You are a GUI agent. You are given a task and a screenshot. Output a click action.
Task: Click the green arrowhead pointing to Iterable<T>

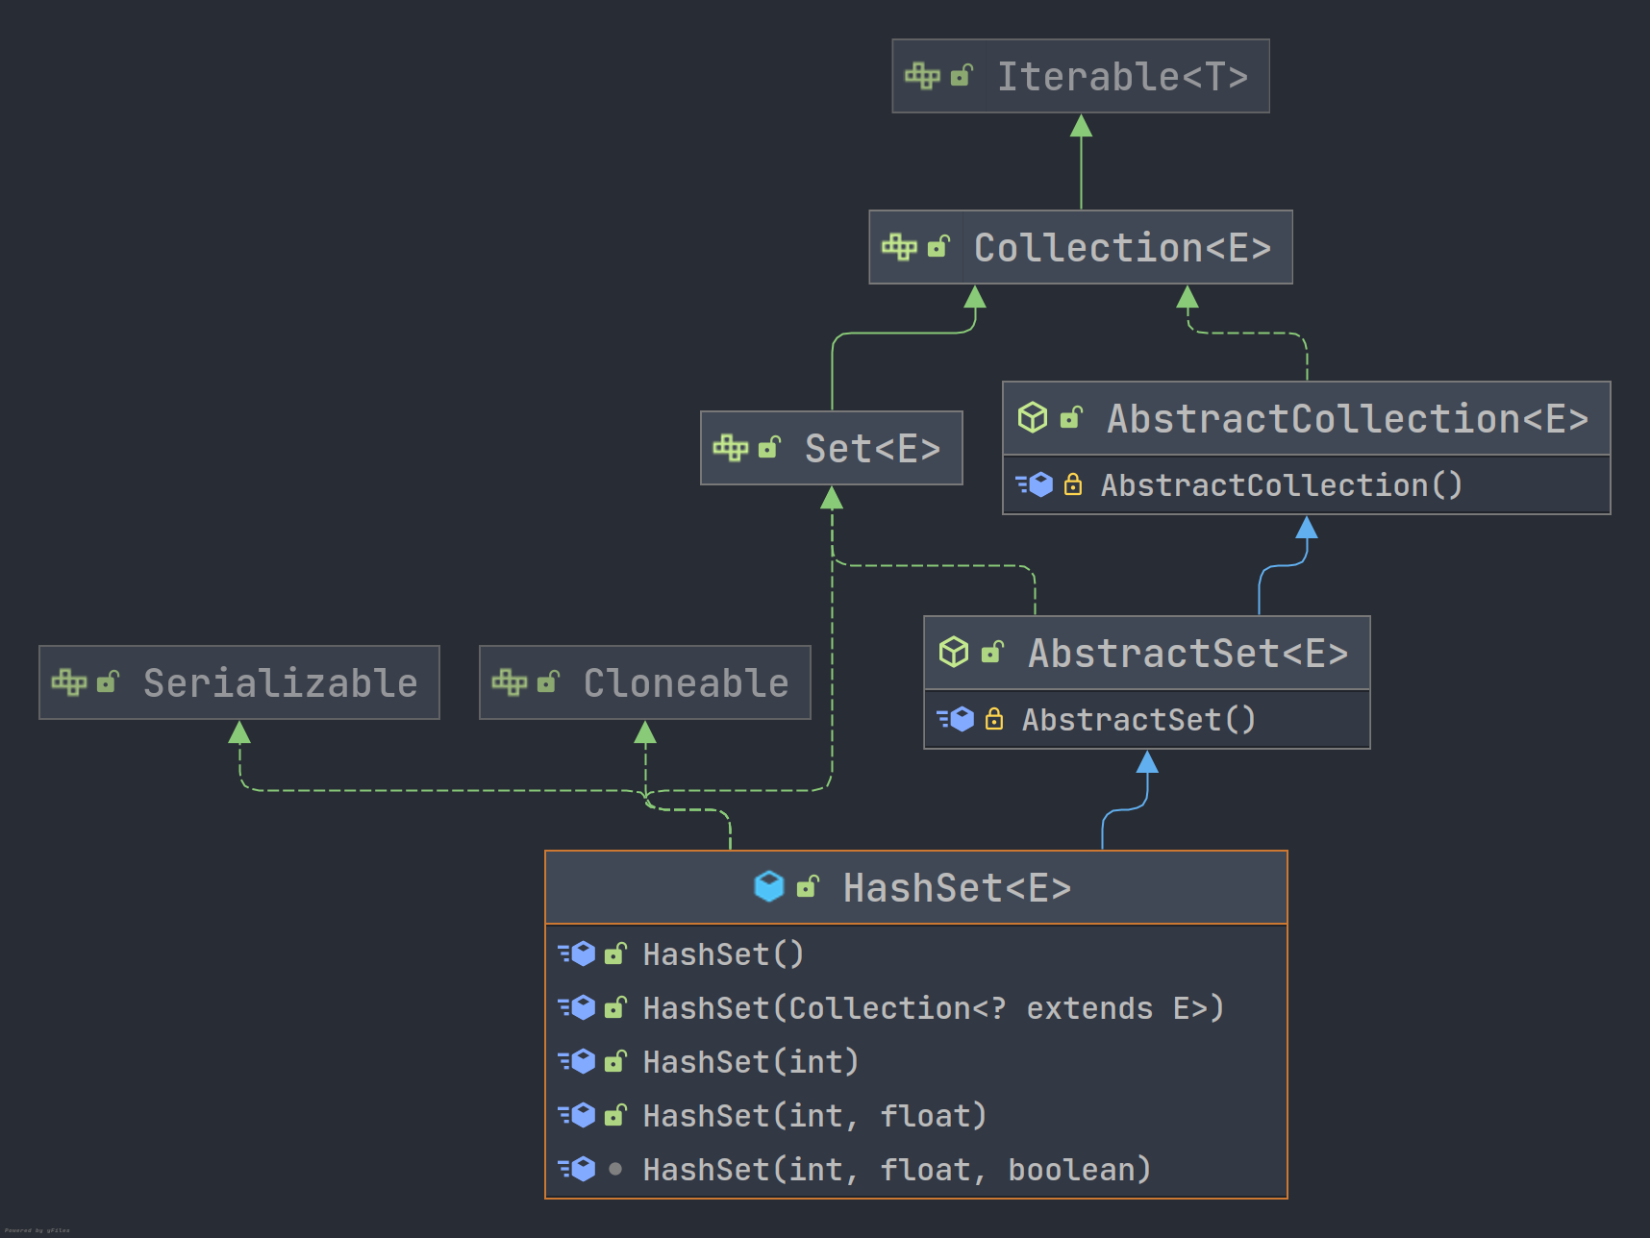[x=1081, y=126]
